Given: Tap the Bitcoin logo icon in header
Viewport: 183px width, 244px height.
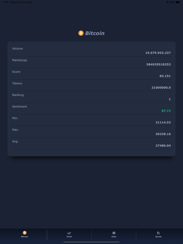Looking at the screenshot, I should click(x=81, y=33).
